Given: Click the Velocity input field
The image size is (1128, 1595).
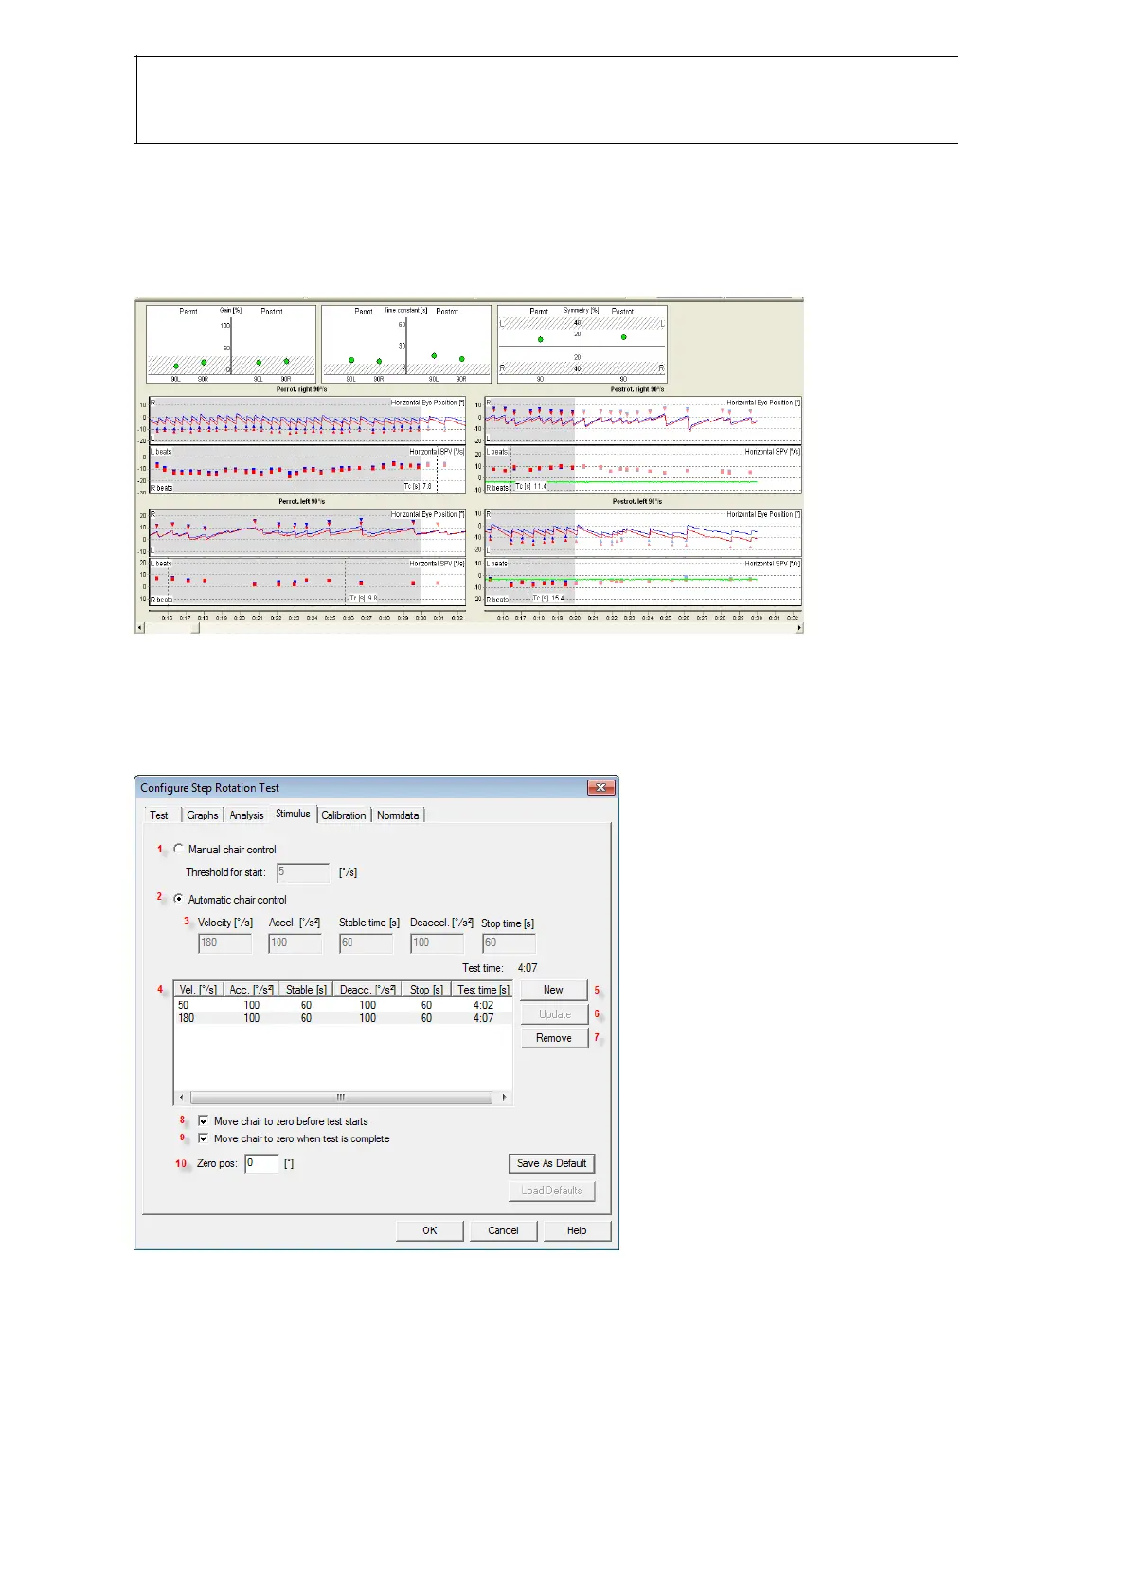Looking at the screenshot, I should [225, 942].
